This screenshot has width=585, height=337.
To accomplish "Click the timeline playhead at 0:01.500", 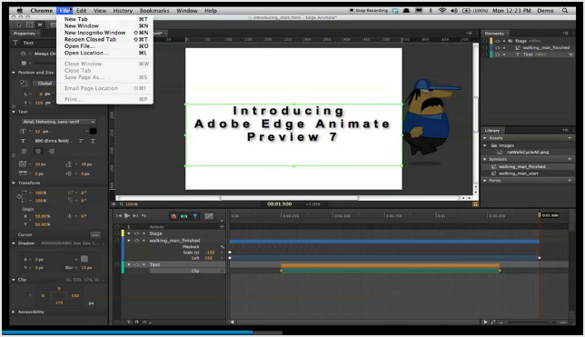I will click(540, 215).
